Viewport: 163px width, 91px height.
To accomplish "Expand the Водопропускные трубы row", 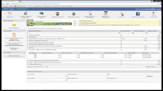I will [x=28, y=42].
